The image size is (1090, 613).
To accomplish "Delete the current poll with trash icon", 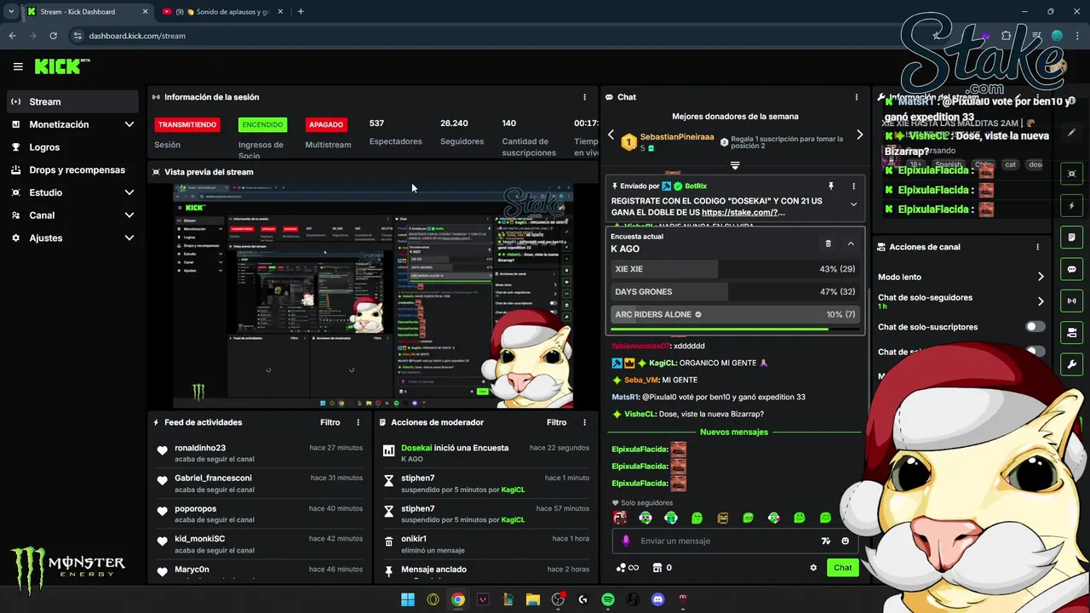I will [x=828, y=243].
